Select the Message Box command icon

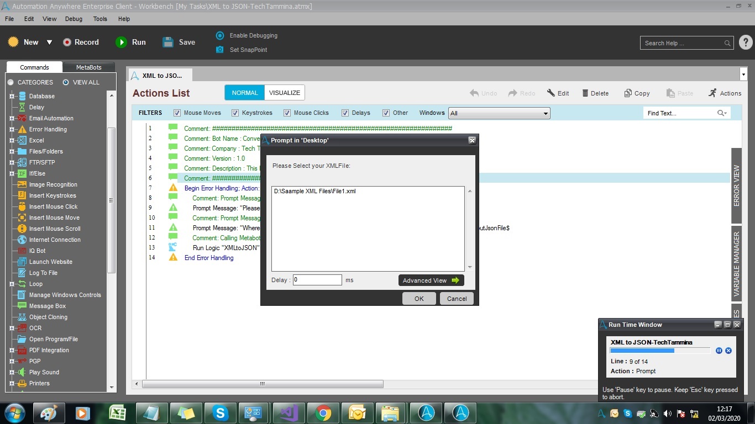pyautogui.click(x=22, y=306)
